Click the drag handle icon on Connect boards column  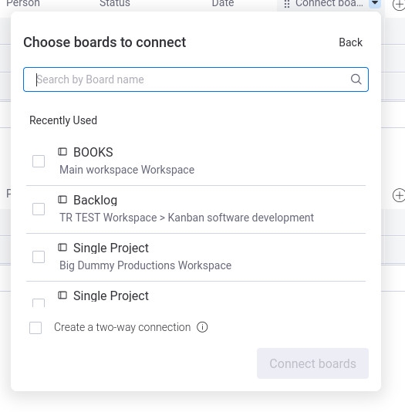287,4
